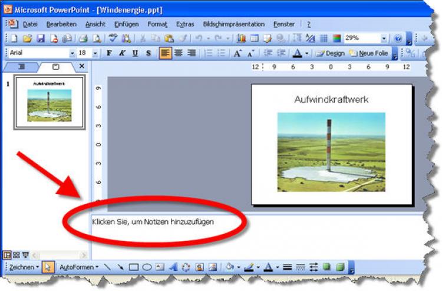Screen dimensions: 442x291
Task: Click the Help question mark icon
Action: pyautogui.click(x=398, y=39)
